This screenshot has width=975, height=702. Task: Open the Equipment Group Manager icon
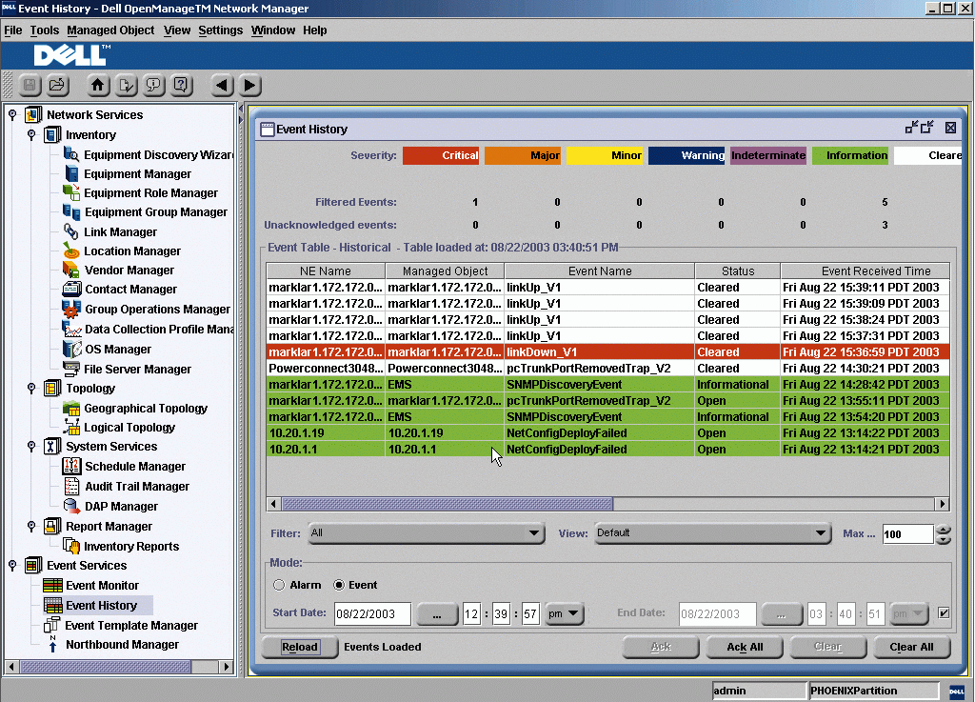tap(71, 212)
